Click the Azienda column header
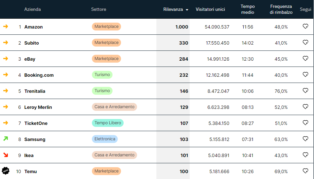The height and width of the screenshot is (179, 314). point(32,10)
